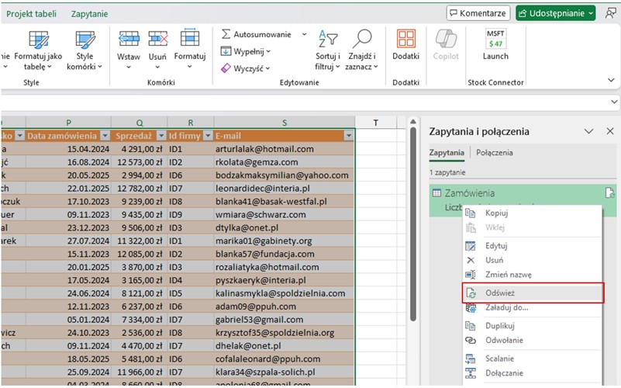Open the Udostępnianie dropdown arrow

click(x=591, y=13)
